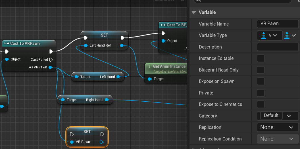Click the Cast To VRPawn node title
300x149 pixels.
point(25,43)
